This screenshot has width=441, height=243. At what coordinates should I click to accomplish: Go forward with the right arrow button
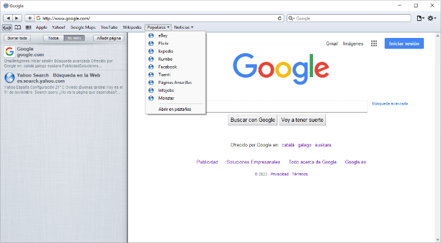coord(17,18)
